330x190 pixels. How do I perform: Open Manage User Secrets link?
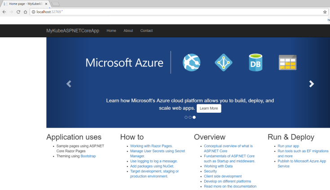[158, 154]
